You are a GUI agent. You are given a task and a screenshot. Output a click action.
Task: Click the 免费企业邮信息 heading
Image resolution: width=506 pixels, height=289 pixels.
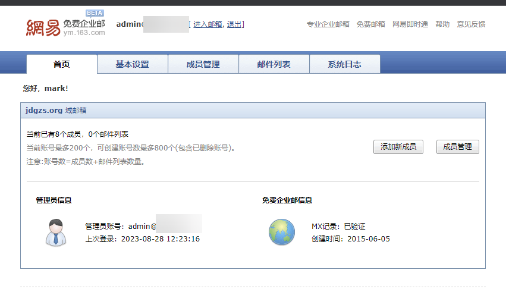click(287, 200)
